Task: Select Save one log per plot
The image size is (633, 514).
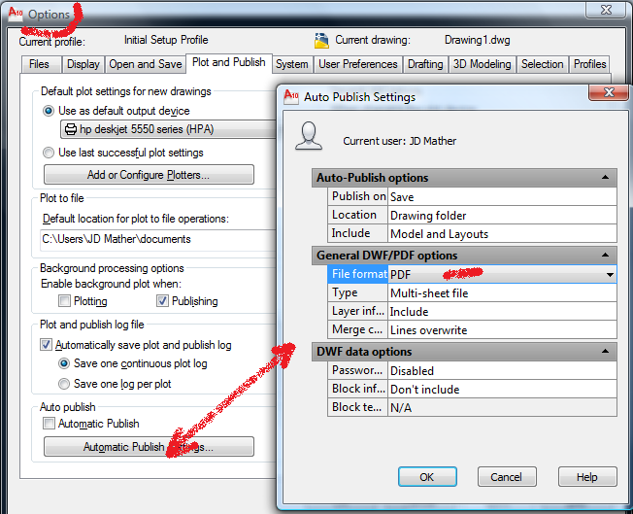Action: tap(64, 384)
